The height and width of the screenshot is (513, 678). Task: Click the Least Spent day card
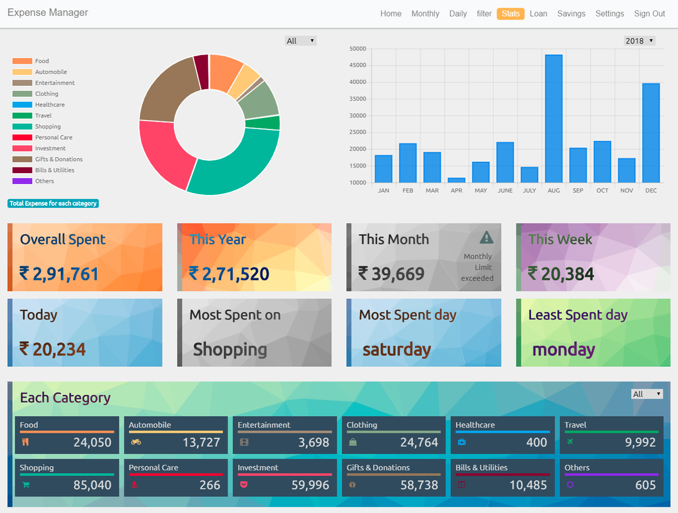593,333
